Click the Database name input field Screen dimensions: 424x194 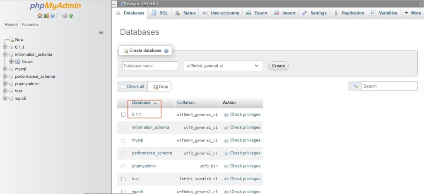click(150, 66)
